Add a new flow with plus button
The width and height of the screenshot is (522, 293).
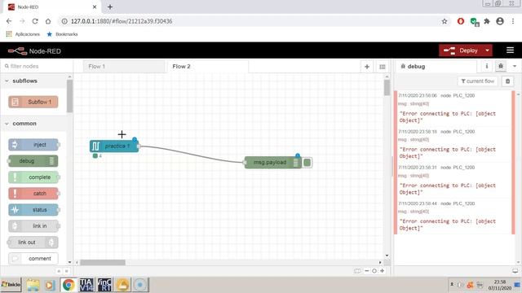tap(367, 67)
